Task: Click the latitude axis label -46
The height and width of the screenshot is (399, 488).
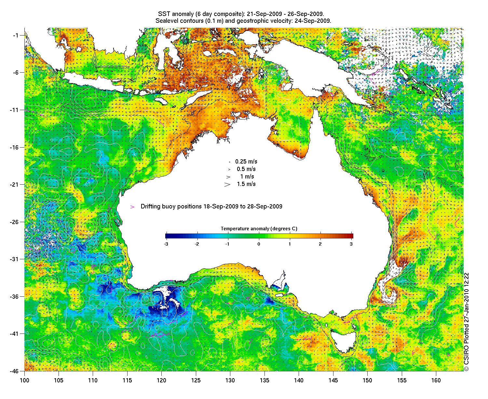Action: click(x=15, y=371)
